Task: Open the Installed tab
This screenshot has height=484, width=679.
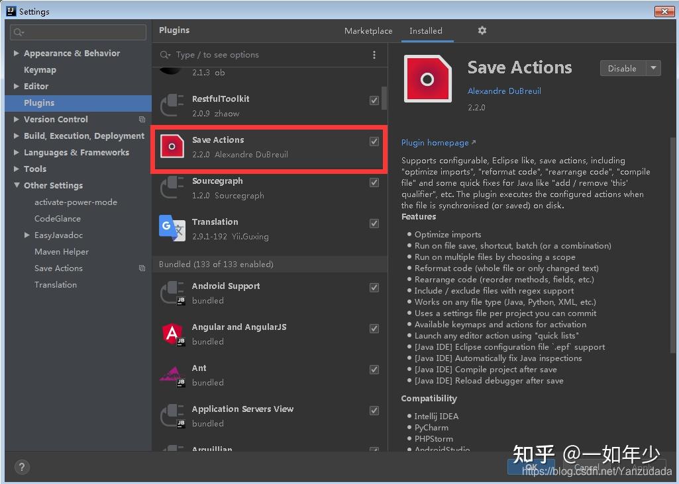Action: [x=427, y=30]
